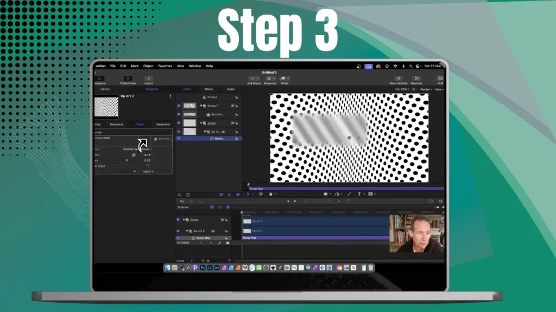Image resolution: width=556 pixels, height=312 pixels.
Task: Click Spotlight search in menu bar
Action: (x=410, y=66)
